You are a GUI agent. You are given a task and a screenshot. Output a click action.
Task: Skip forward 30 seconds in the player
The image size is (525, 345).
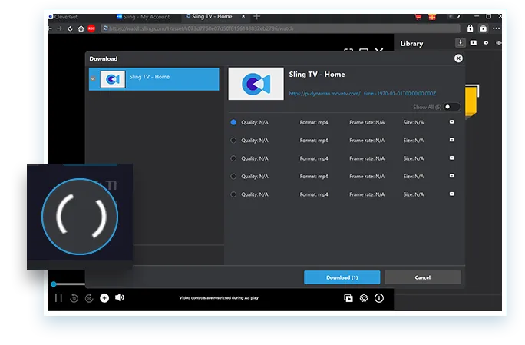[89, 297]
